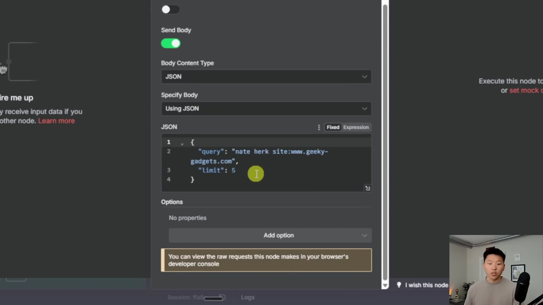
Task: Click the set mock data link
Action: pos(526,90)
